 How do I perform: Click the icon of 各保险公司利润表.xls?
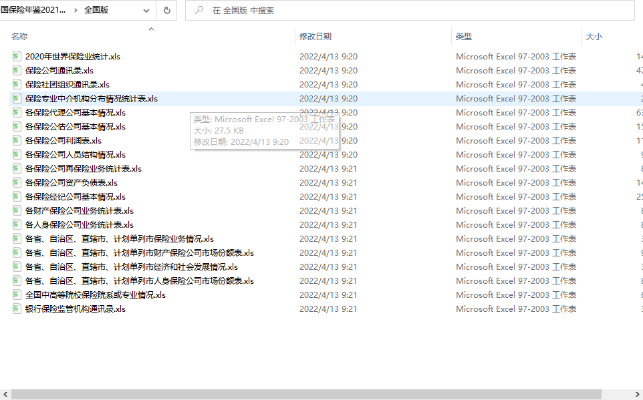click(17, 140)
